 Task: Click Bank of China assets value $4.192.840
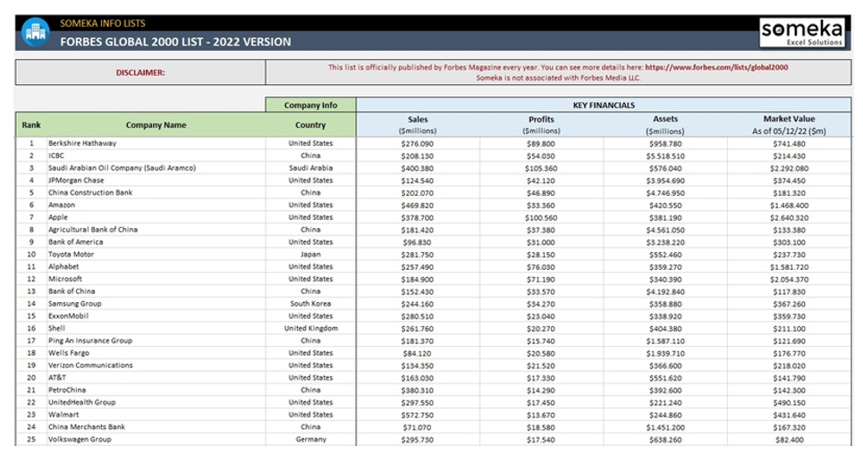(x=664, y=292)
